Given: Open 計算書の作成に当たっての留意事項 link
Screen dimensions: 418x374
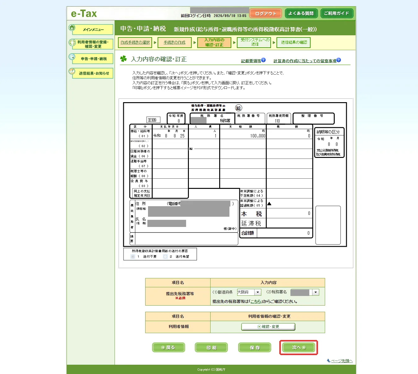Looking at the screenshot, I should [305, 61].
